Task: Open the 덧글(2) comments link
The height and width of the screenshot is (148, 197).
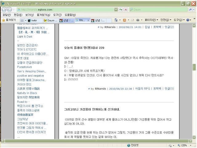Action: [x=169, y=27]
